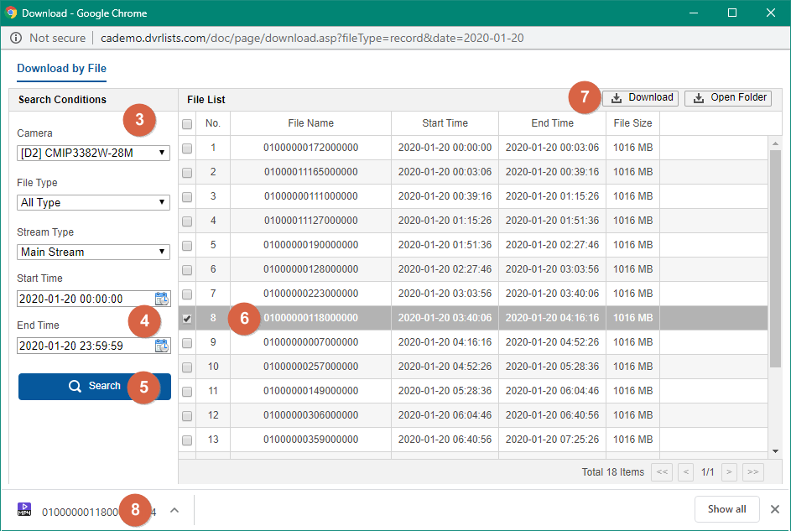
Task: Click the blue Search button
Action: [95, 386]
